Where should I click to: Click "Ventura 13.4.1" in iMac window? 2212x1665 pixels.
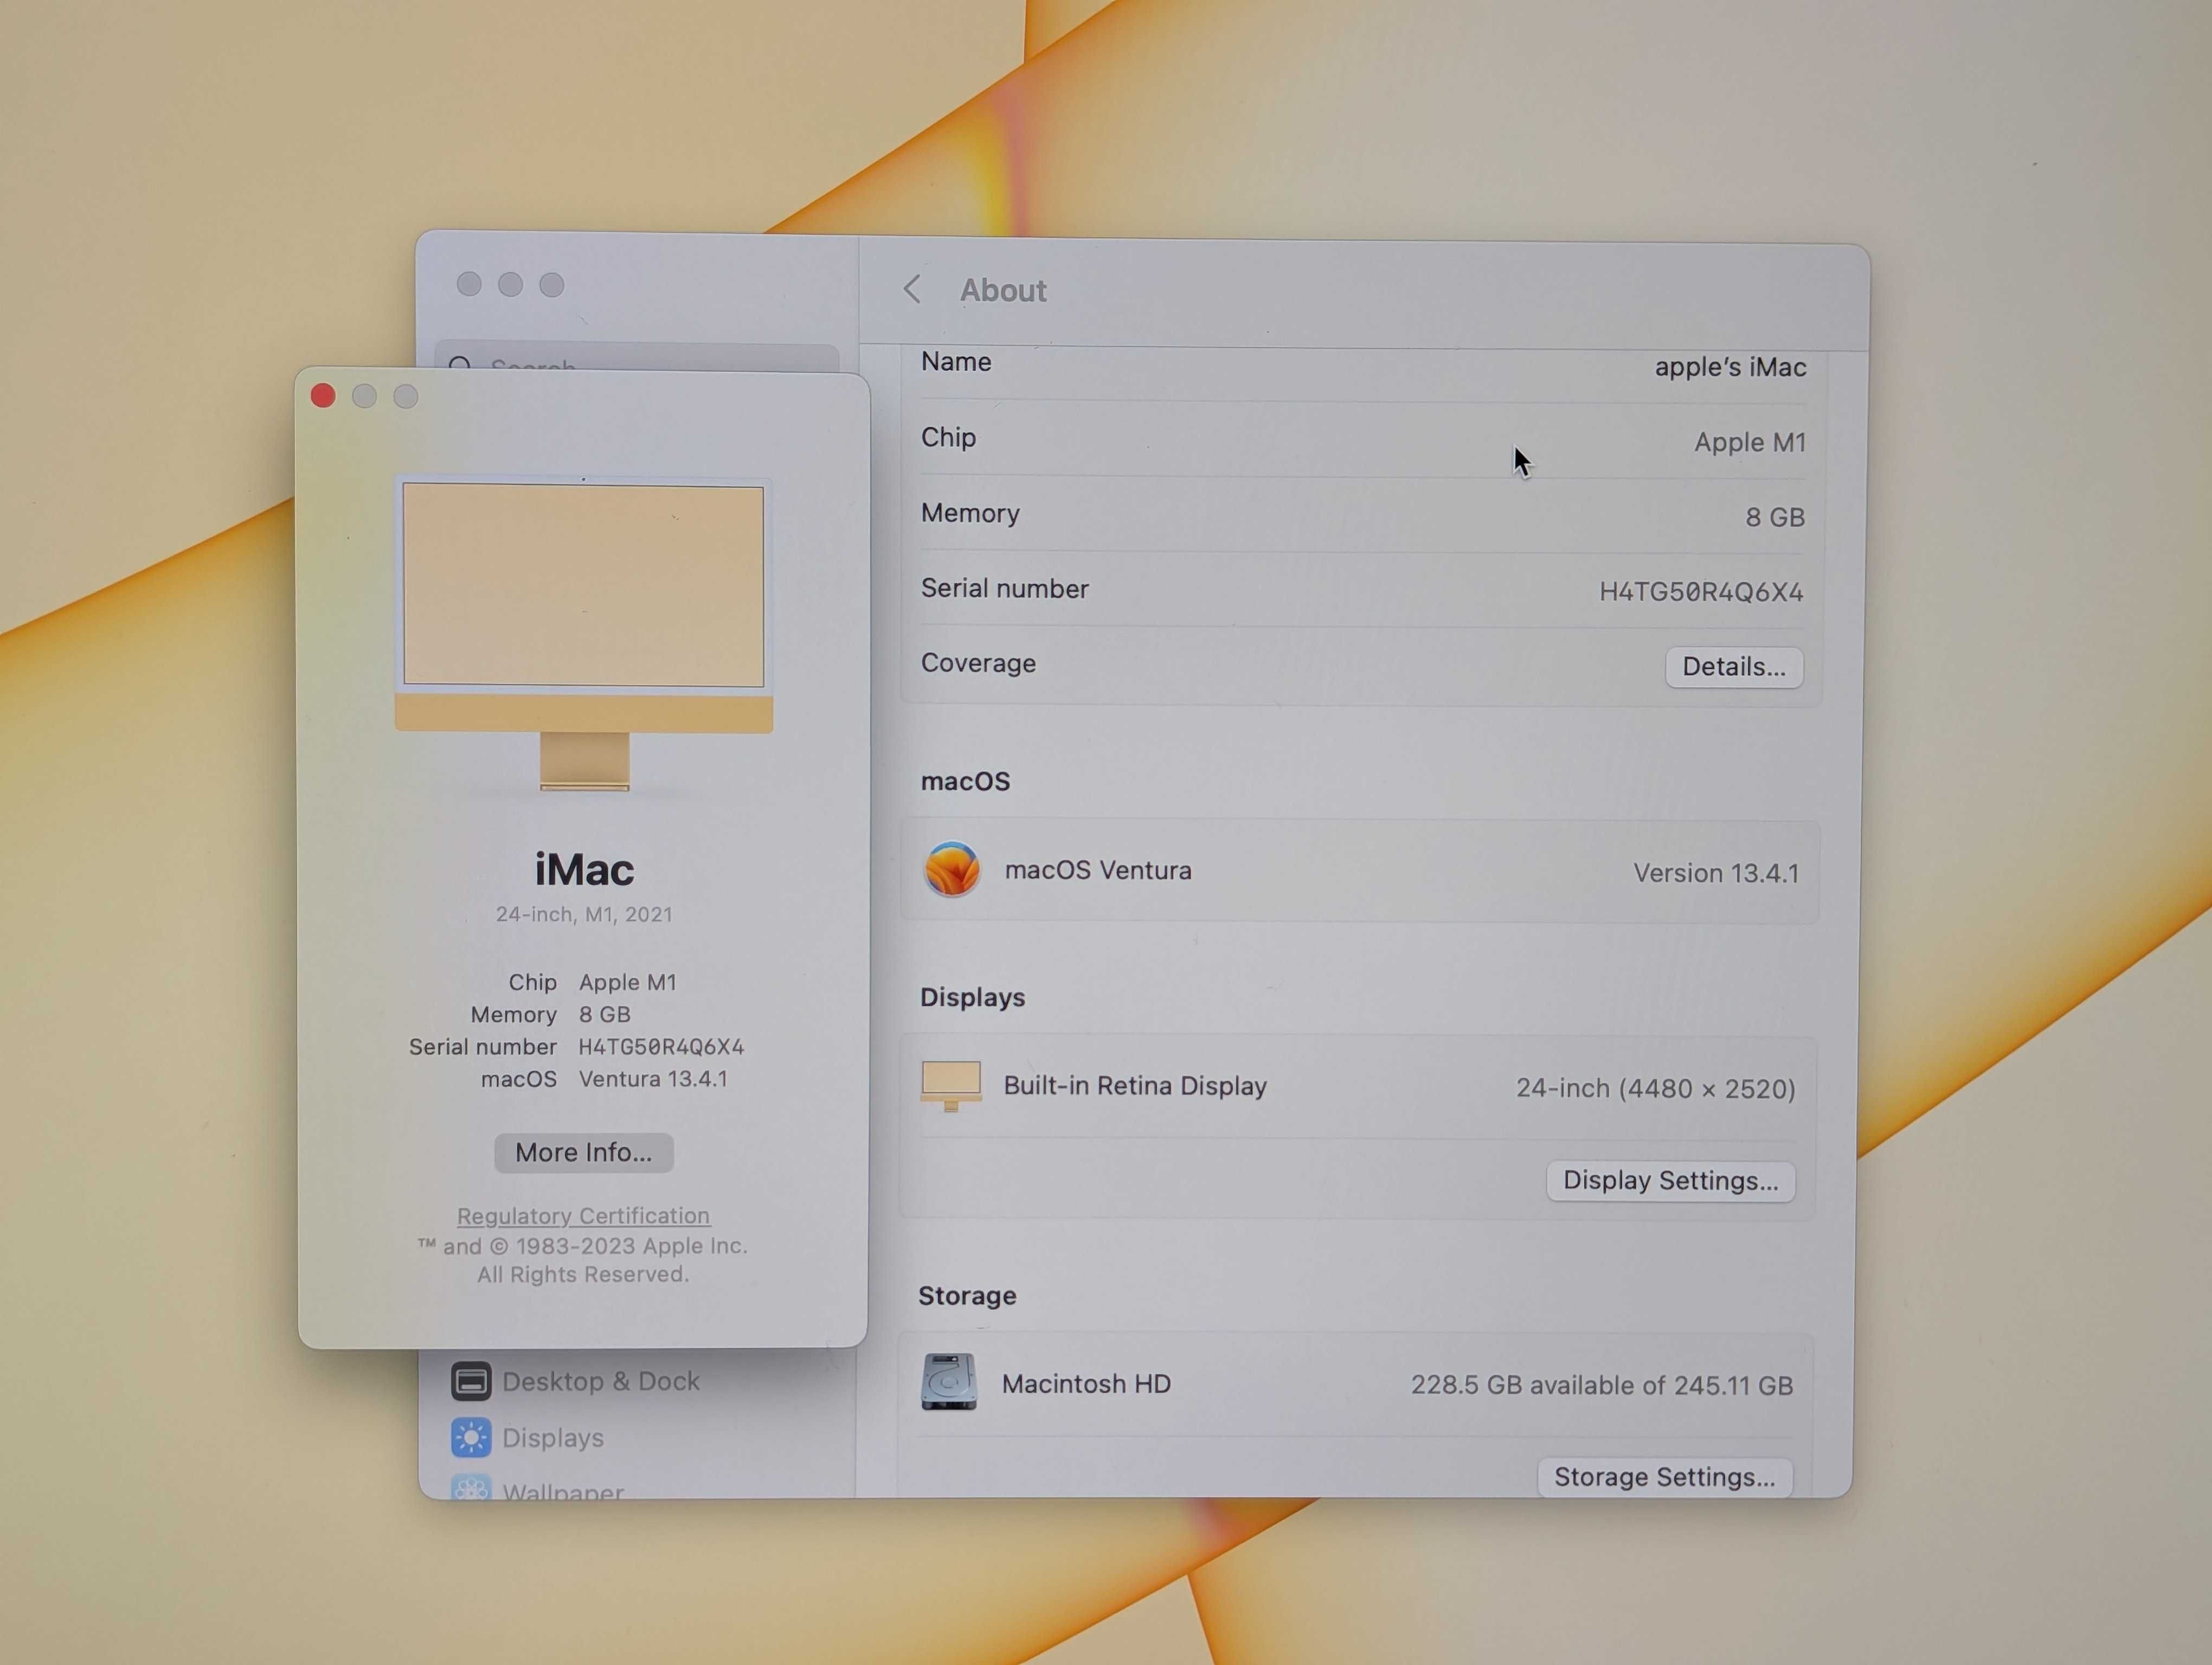[x=653, y=1079]
